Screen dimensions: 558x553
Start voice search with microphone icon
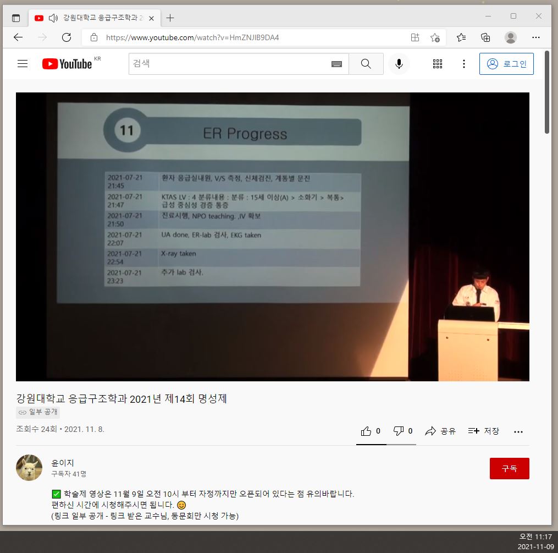[x=399, y=64]
